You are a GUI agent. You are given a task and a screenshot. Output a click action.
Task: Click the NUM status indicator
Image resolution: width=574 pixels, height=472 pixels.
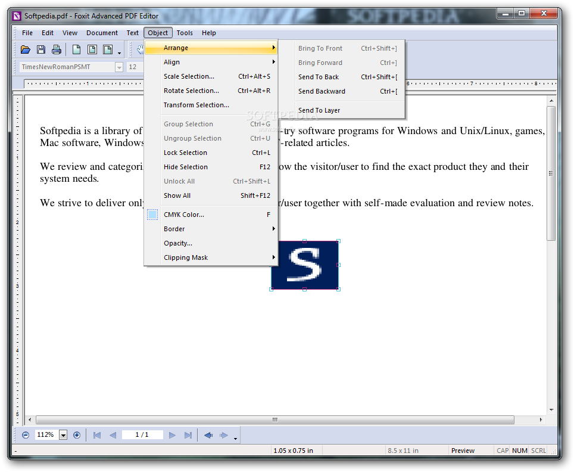tap(519, 451)
